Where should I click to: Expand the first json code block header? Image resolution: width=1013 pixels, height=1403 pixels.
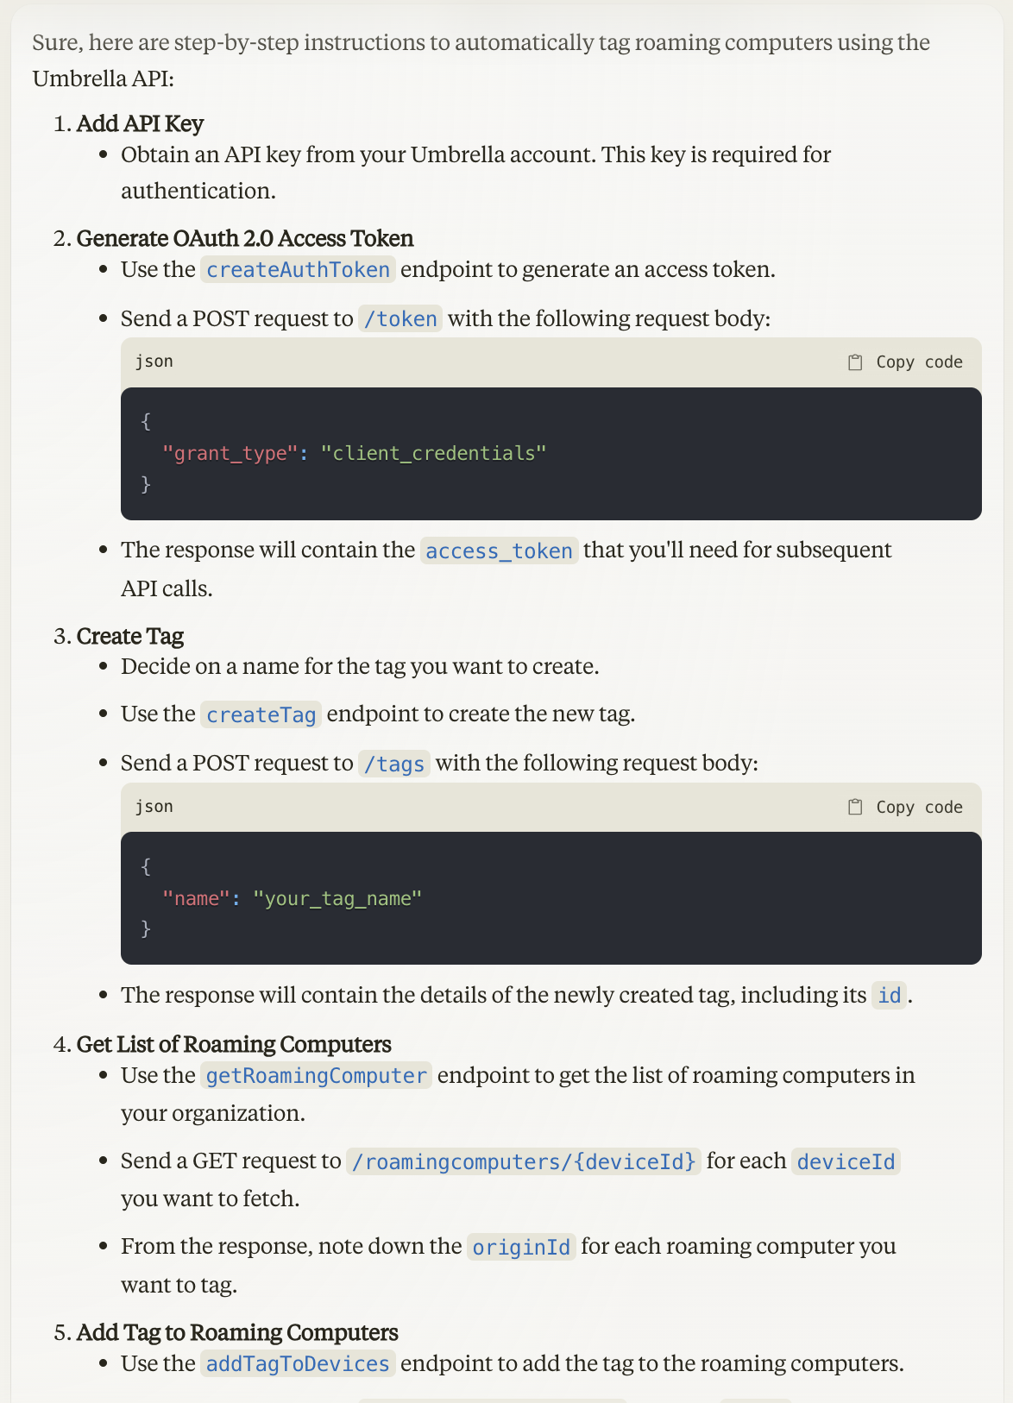coord(552,362)
